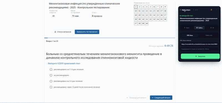Click the 'ОПРЕДЕЛЁН ТЕСТ' status label
Viewport: 222px width, 103px height.
(186, 16)
